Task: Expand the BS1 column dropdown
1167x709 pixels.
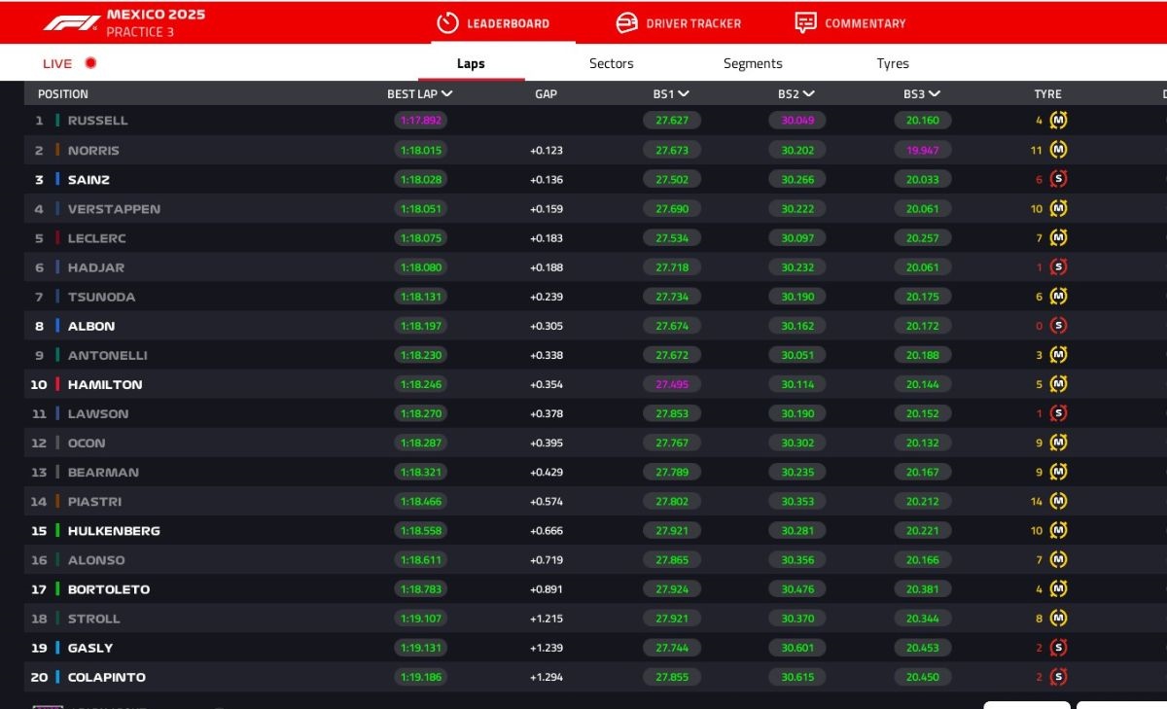Action: click(684, 94)
